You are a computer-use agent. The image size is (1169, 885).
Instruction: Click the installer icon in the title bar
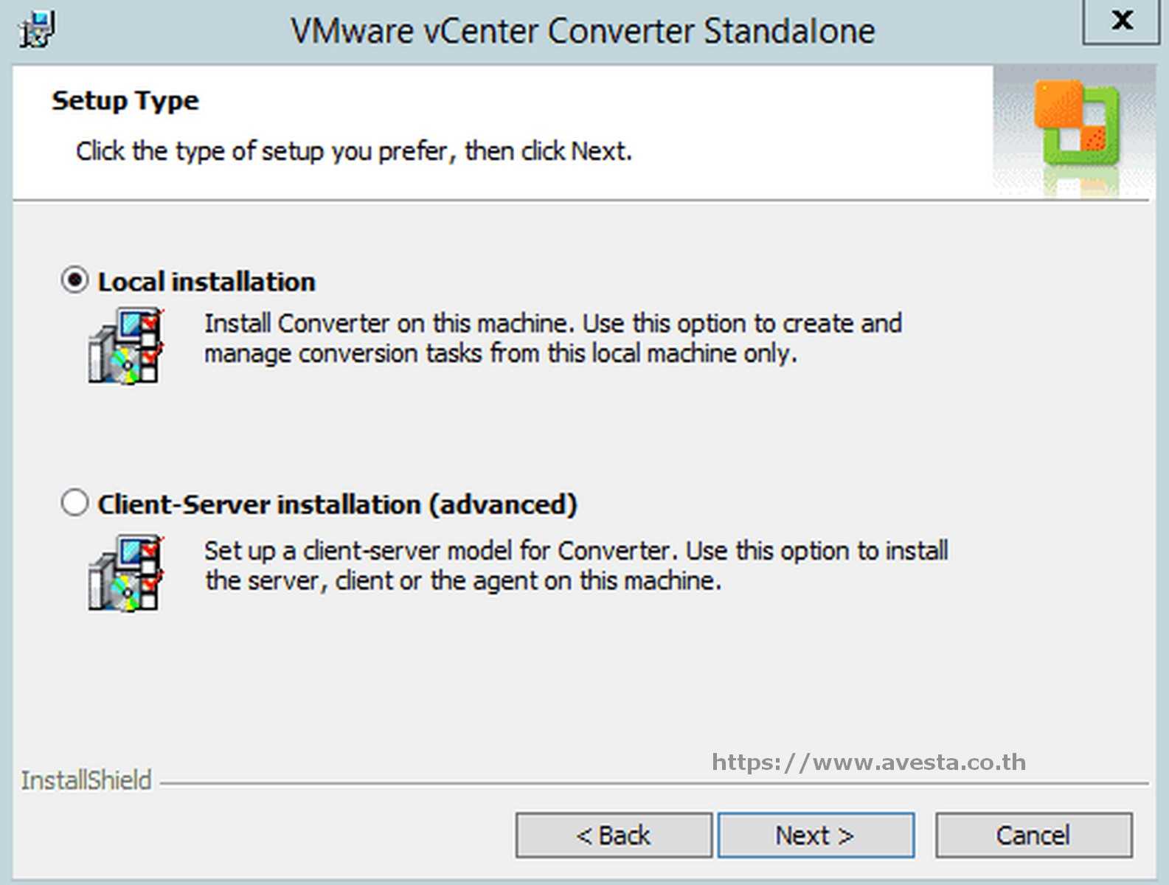[x=37, y=30]
